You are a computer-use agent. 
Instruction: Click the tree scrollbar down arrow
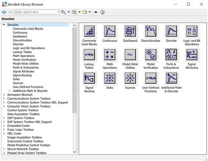tap(75, 152)
